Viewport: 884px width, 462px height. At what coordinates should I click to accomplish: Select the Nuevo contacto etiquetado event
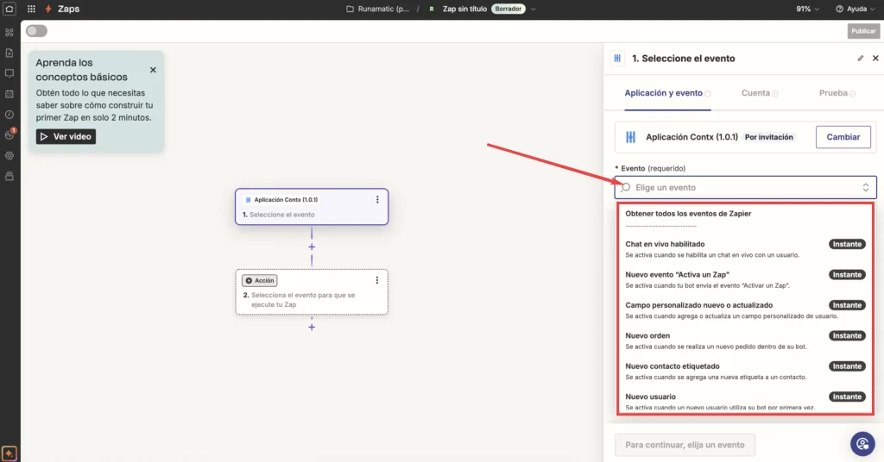(x=745, y=371)
